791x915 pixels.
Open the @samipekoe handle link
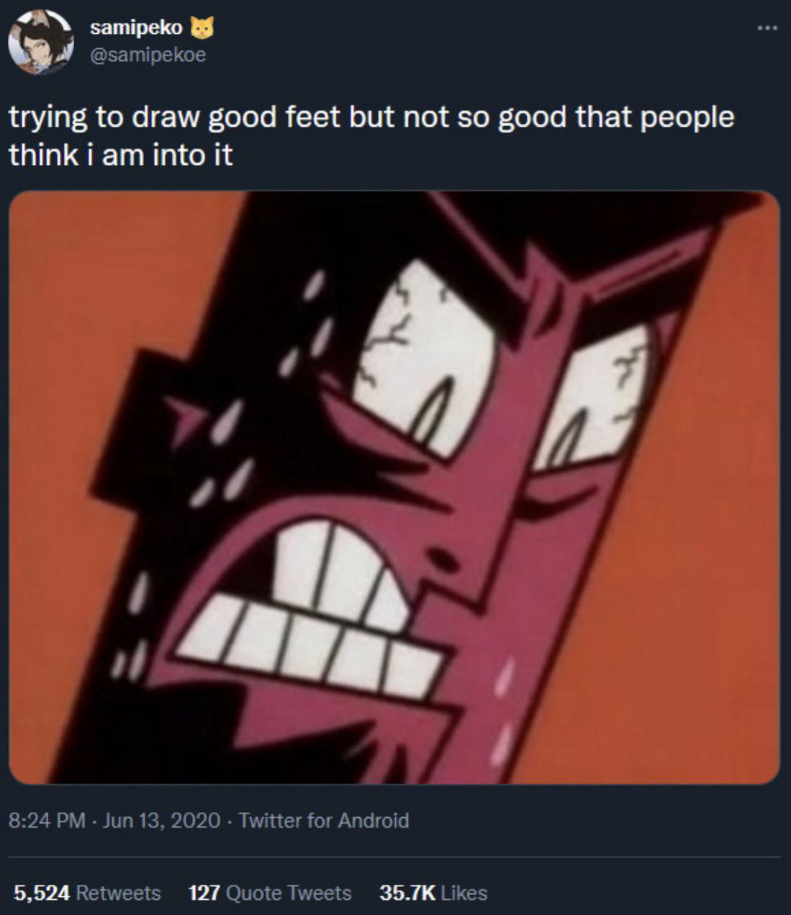(x=148, y=55)
